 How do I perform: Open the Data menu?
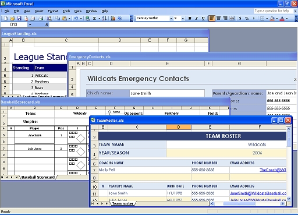coord(78,11)
